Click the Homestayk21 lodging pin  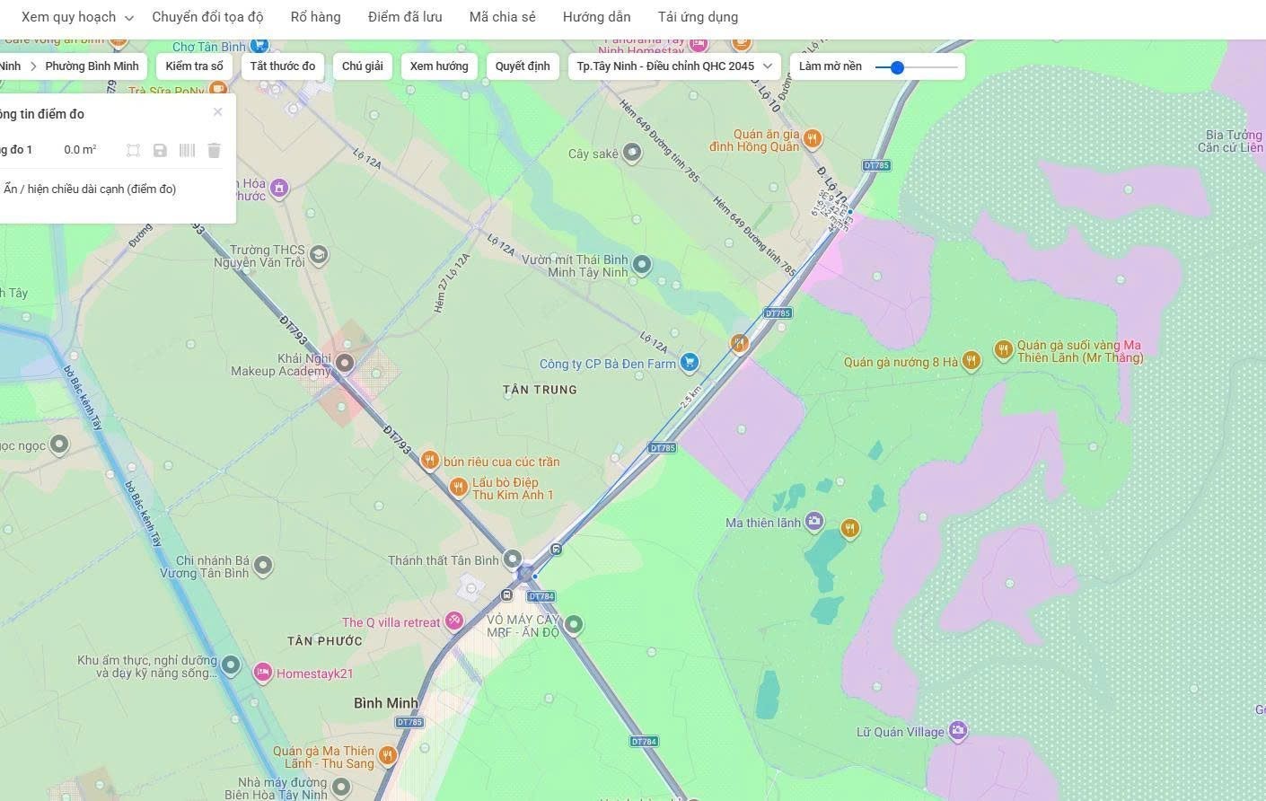point(262,672)
